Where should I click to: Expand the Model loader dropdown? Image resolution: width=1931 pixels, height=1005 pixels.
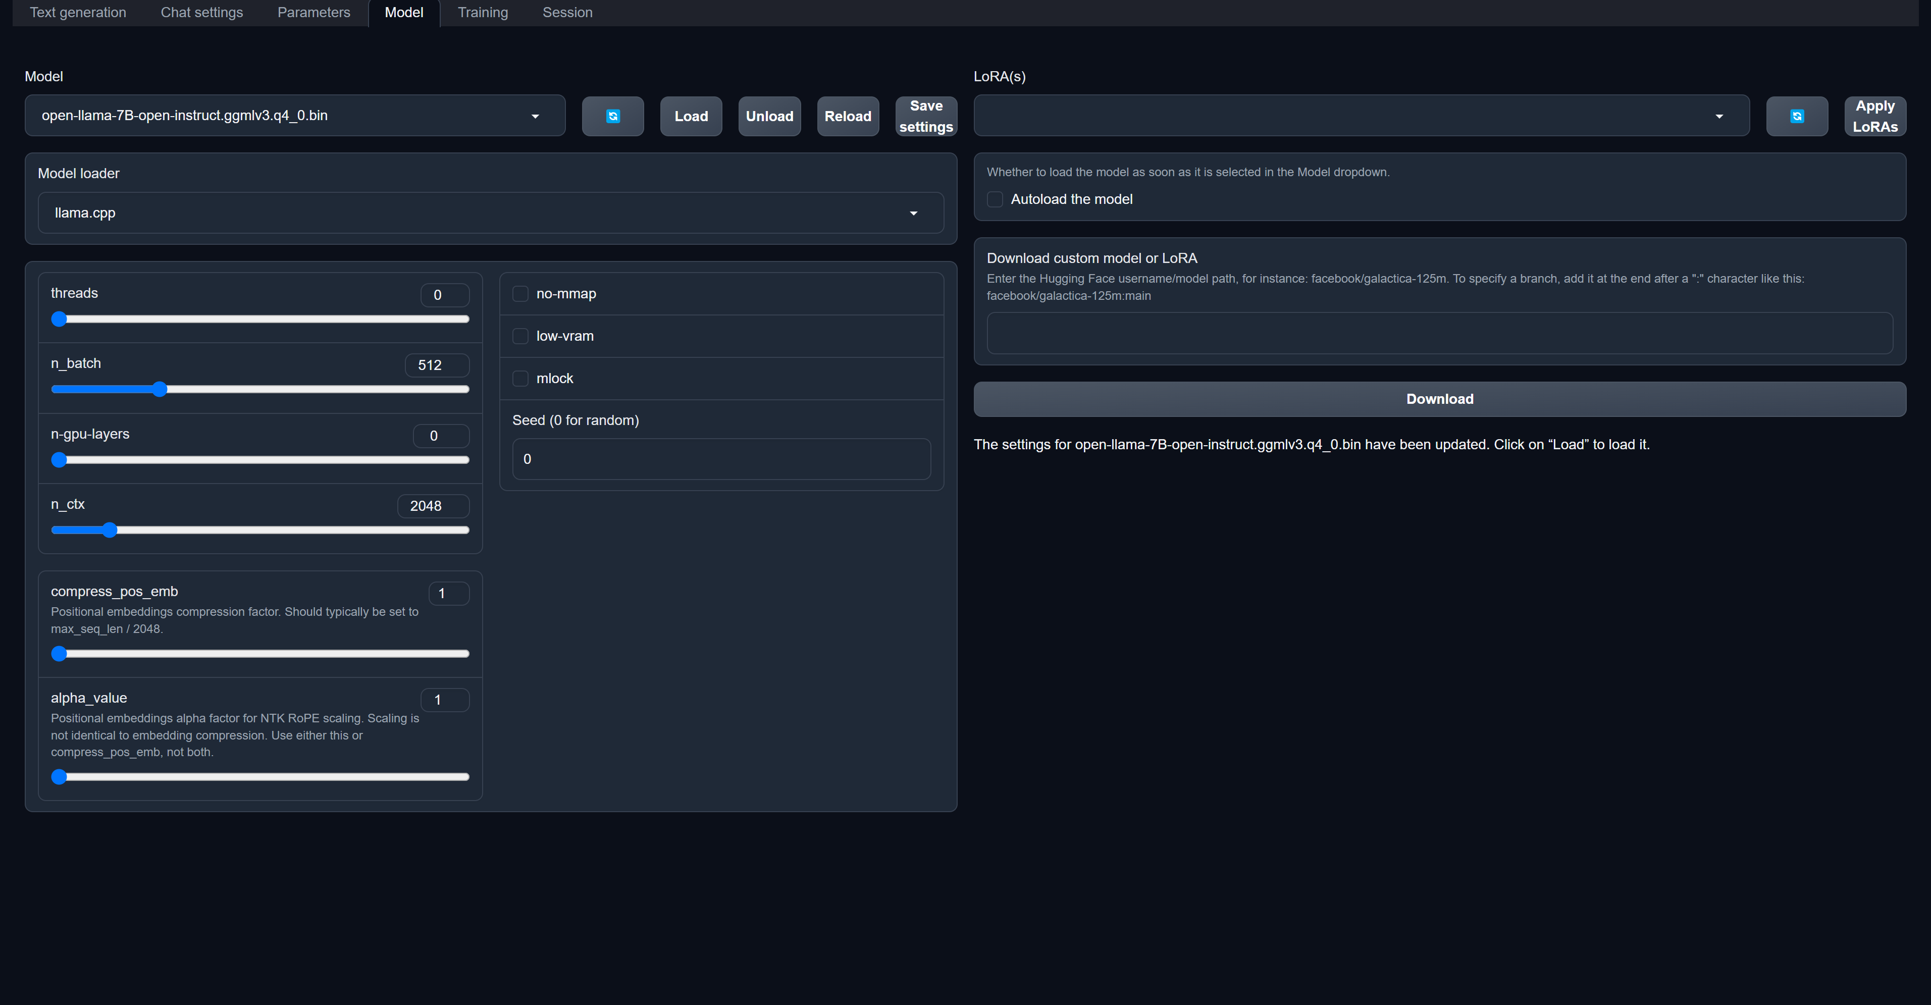pos(490,213)
